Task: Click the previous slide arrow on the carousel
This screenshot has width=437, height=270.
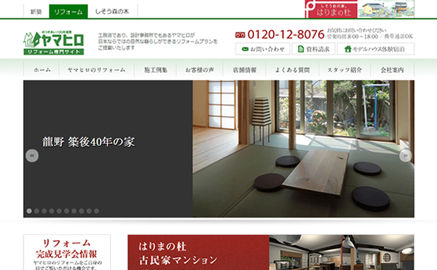Action: tap(32, 155)
